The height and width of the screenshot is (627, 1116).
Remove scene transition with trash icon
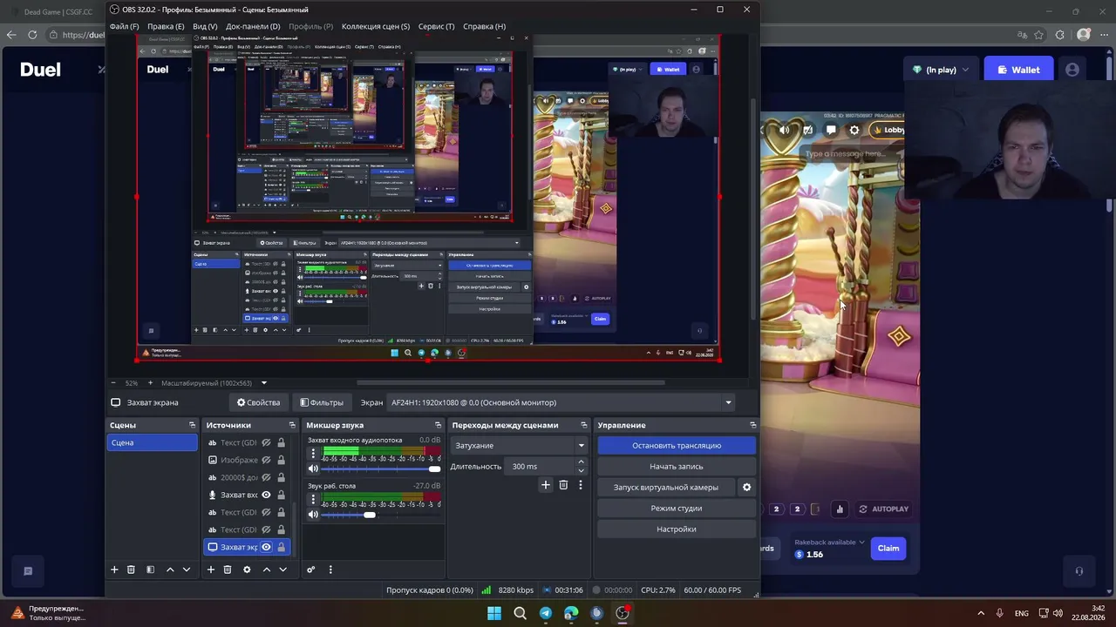pyautogui.click(x=563, y=485)
